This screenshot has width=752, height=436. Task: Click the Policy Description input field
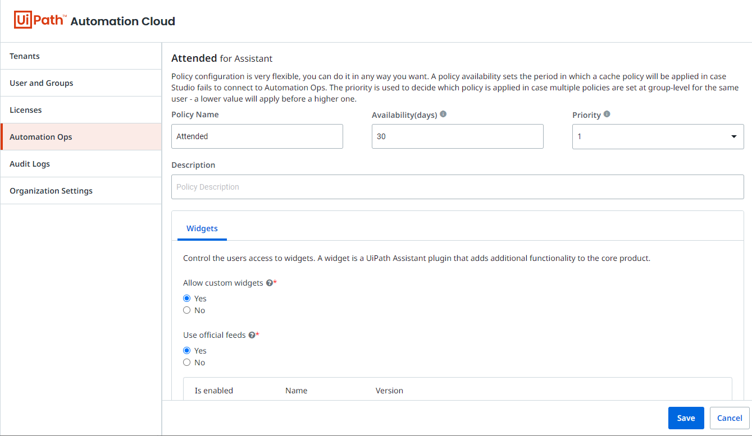(457, 187)
